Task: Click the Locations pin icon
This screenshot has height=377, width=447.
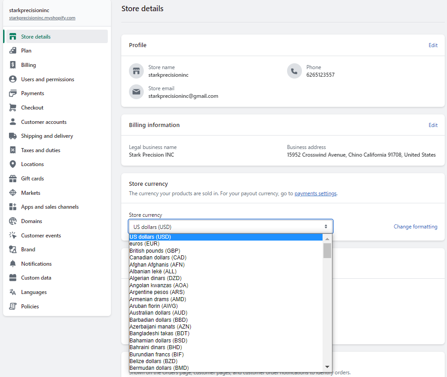Action: pyautogui.click(x=13, y=164)
